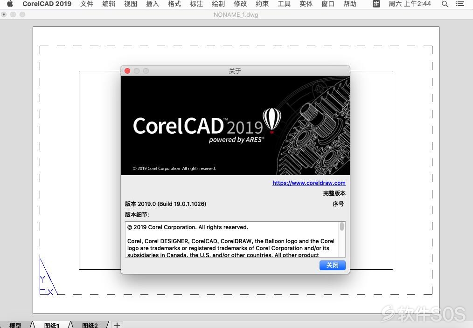Open Notification Center list icon
This screenshot has width=473, height=328.
[460, 4]
